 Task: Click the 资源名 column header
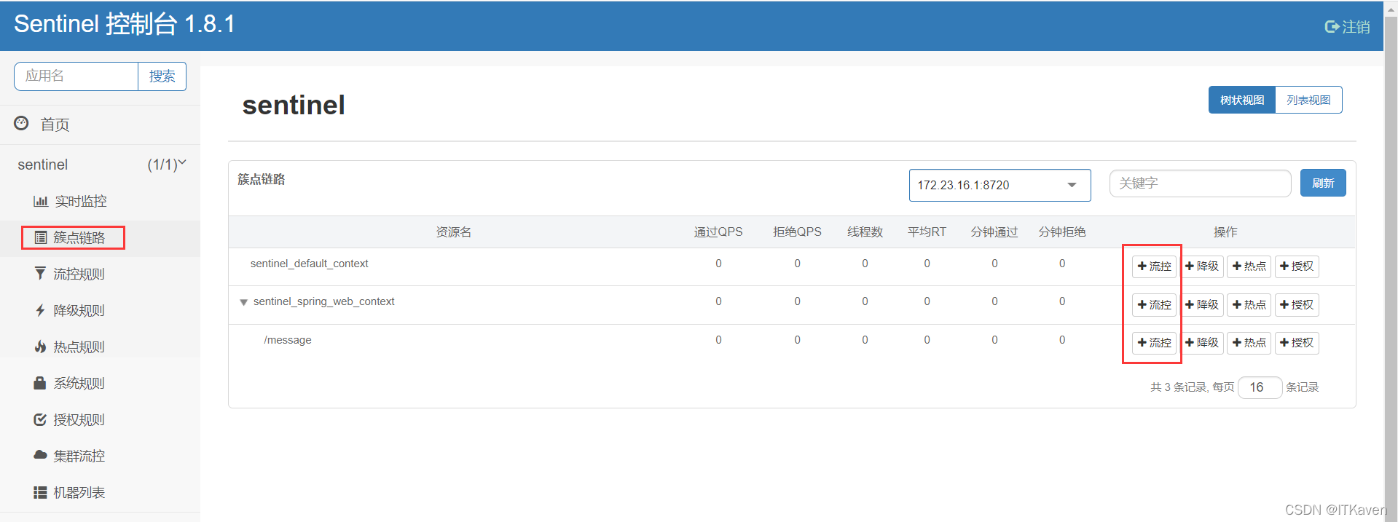[x=453, y=232]
